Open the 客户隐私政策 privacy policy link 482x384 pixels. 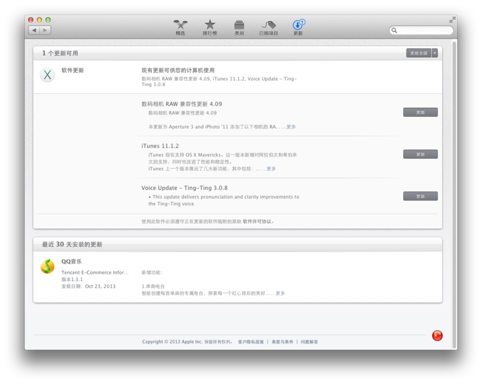point(251,342)
